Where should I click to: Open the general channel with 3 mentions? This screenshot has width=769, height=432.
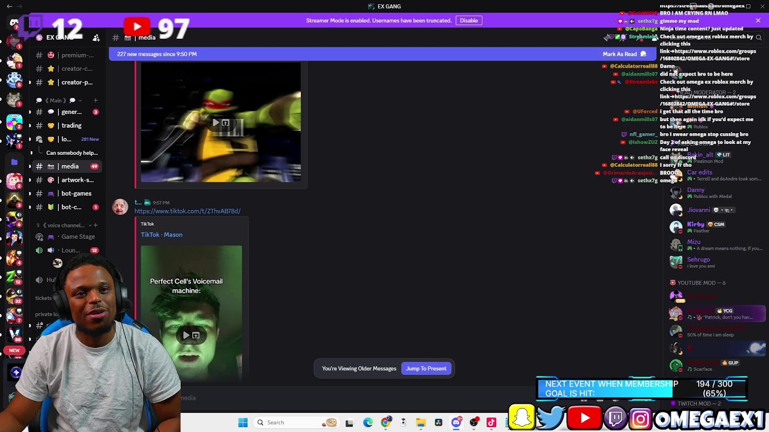(x=67, y=112)
